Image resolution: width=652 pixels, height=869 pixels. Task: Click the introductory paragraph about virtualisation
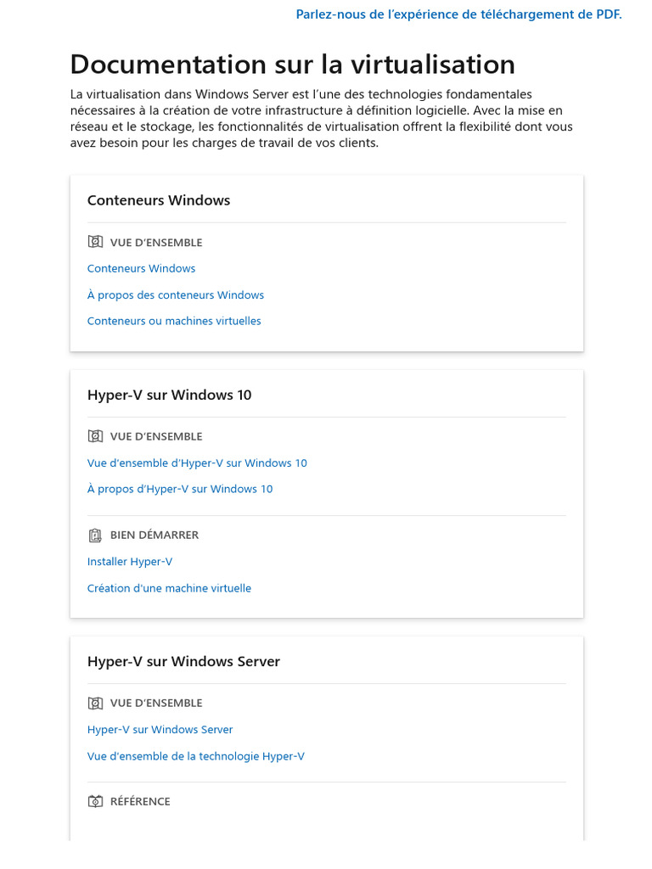[x=321, y=119]
